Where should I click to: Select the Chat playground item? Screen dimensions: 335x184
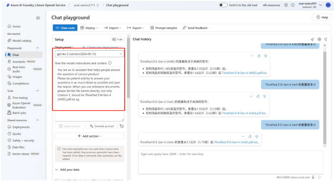(24, 55)
